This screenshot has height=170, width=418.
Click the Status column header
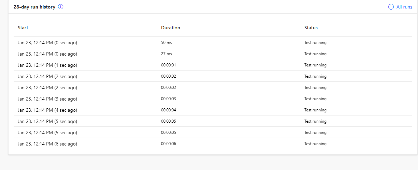click(311, 28)
